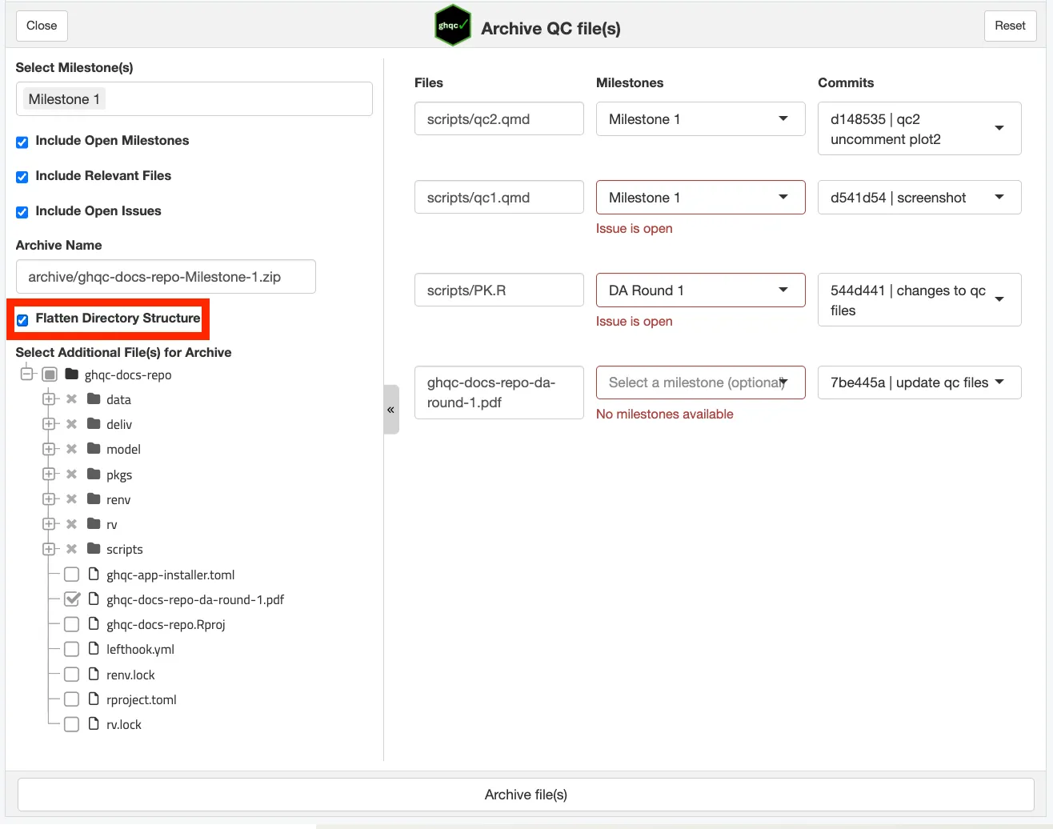The width and height of the screenshot is (1053, 829).
Task: Check the ghqc-app-installer.toml file checkbox
Action: tap(71, 575)
